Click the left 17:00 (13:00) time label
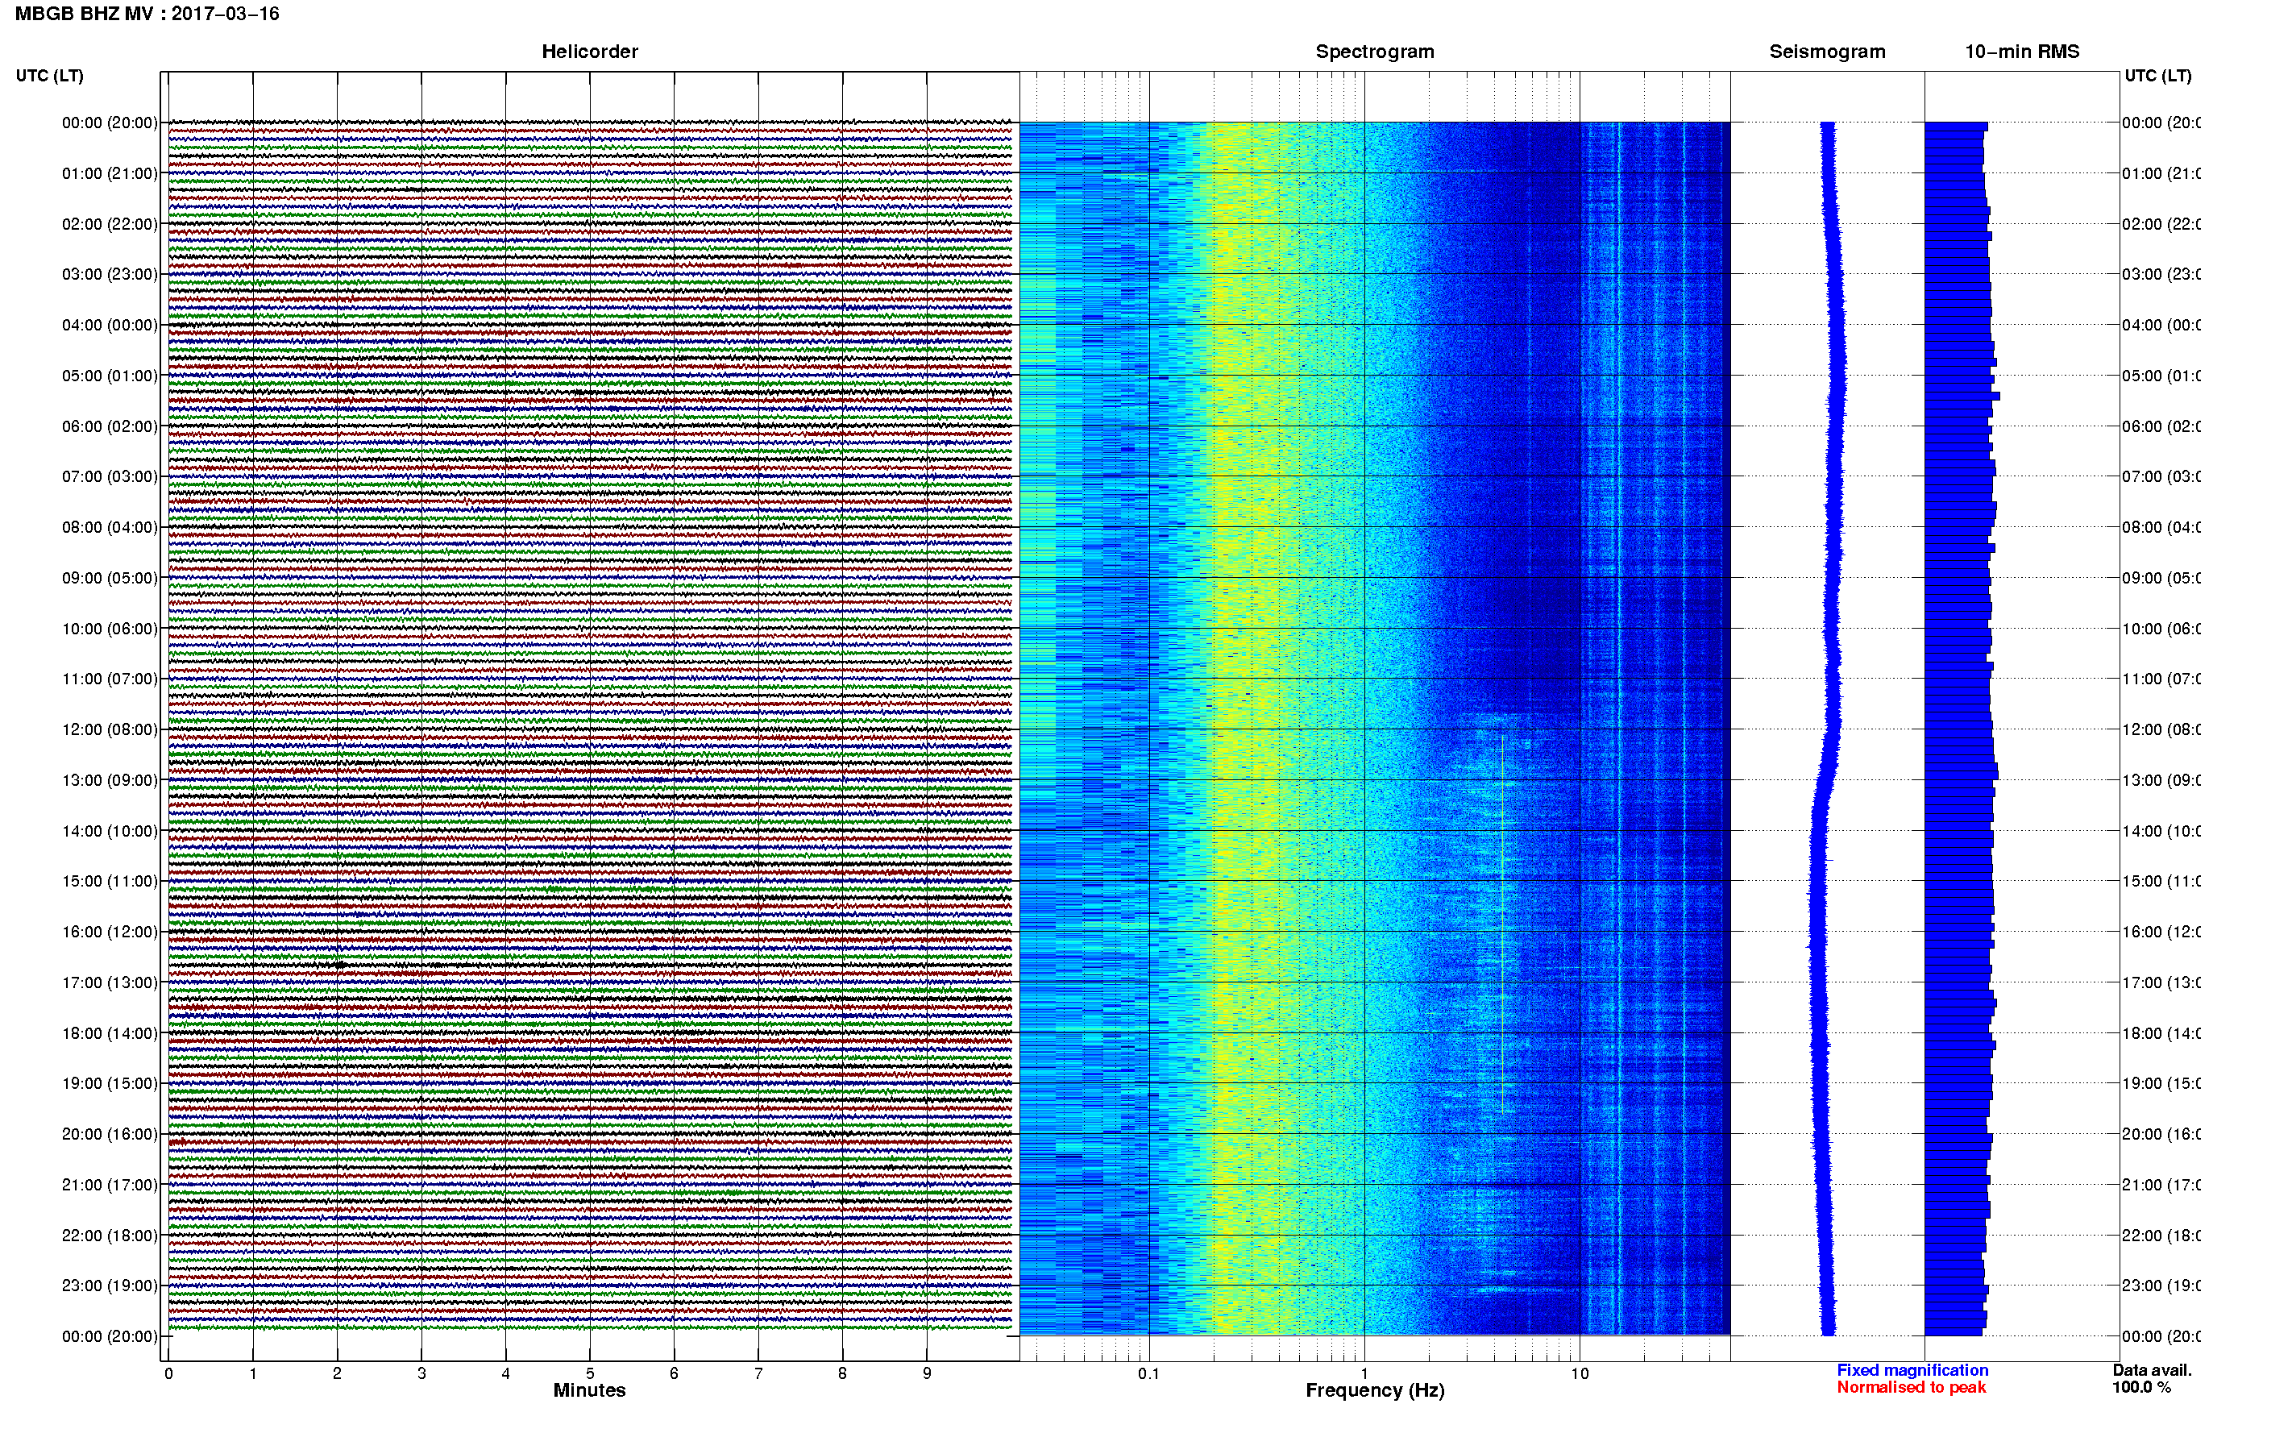 coord(110,982)
